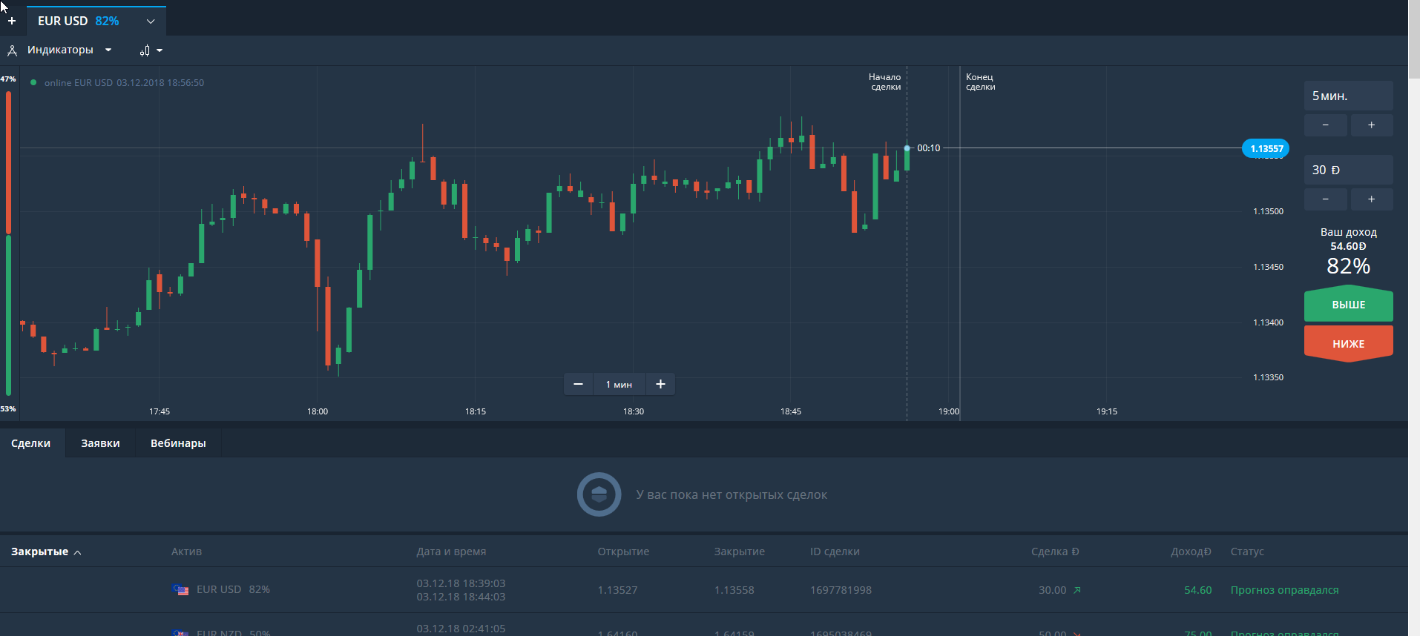The width and height of the screenshot is (1420, 636).
Task: Decrease investment amount with minus under 30 Đ
Action: point(1325,199)
